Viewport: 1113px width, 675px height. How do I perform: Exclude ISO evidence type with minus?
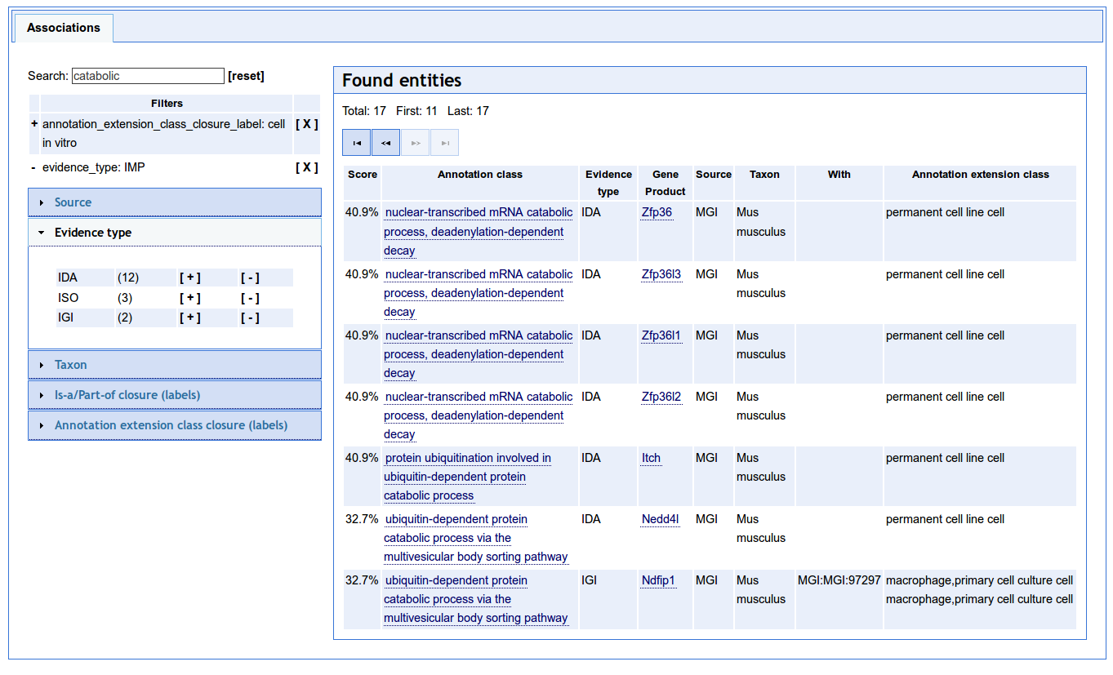coord(250,298)
